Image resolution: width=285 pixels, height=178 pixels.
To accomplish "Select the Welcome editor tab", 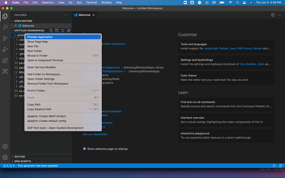I will [84, 15].
